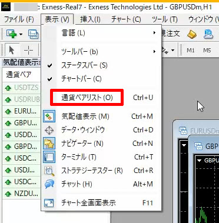Open the profiles icon beside new chart
The width and height of the screenshot is (219, 223).
[x=33, y=34]
